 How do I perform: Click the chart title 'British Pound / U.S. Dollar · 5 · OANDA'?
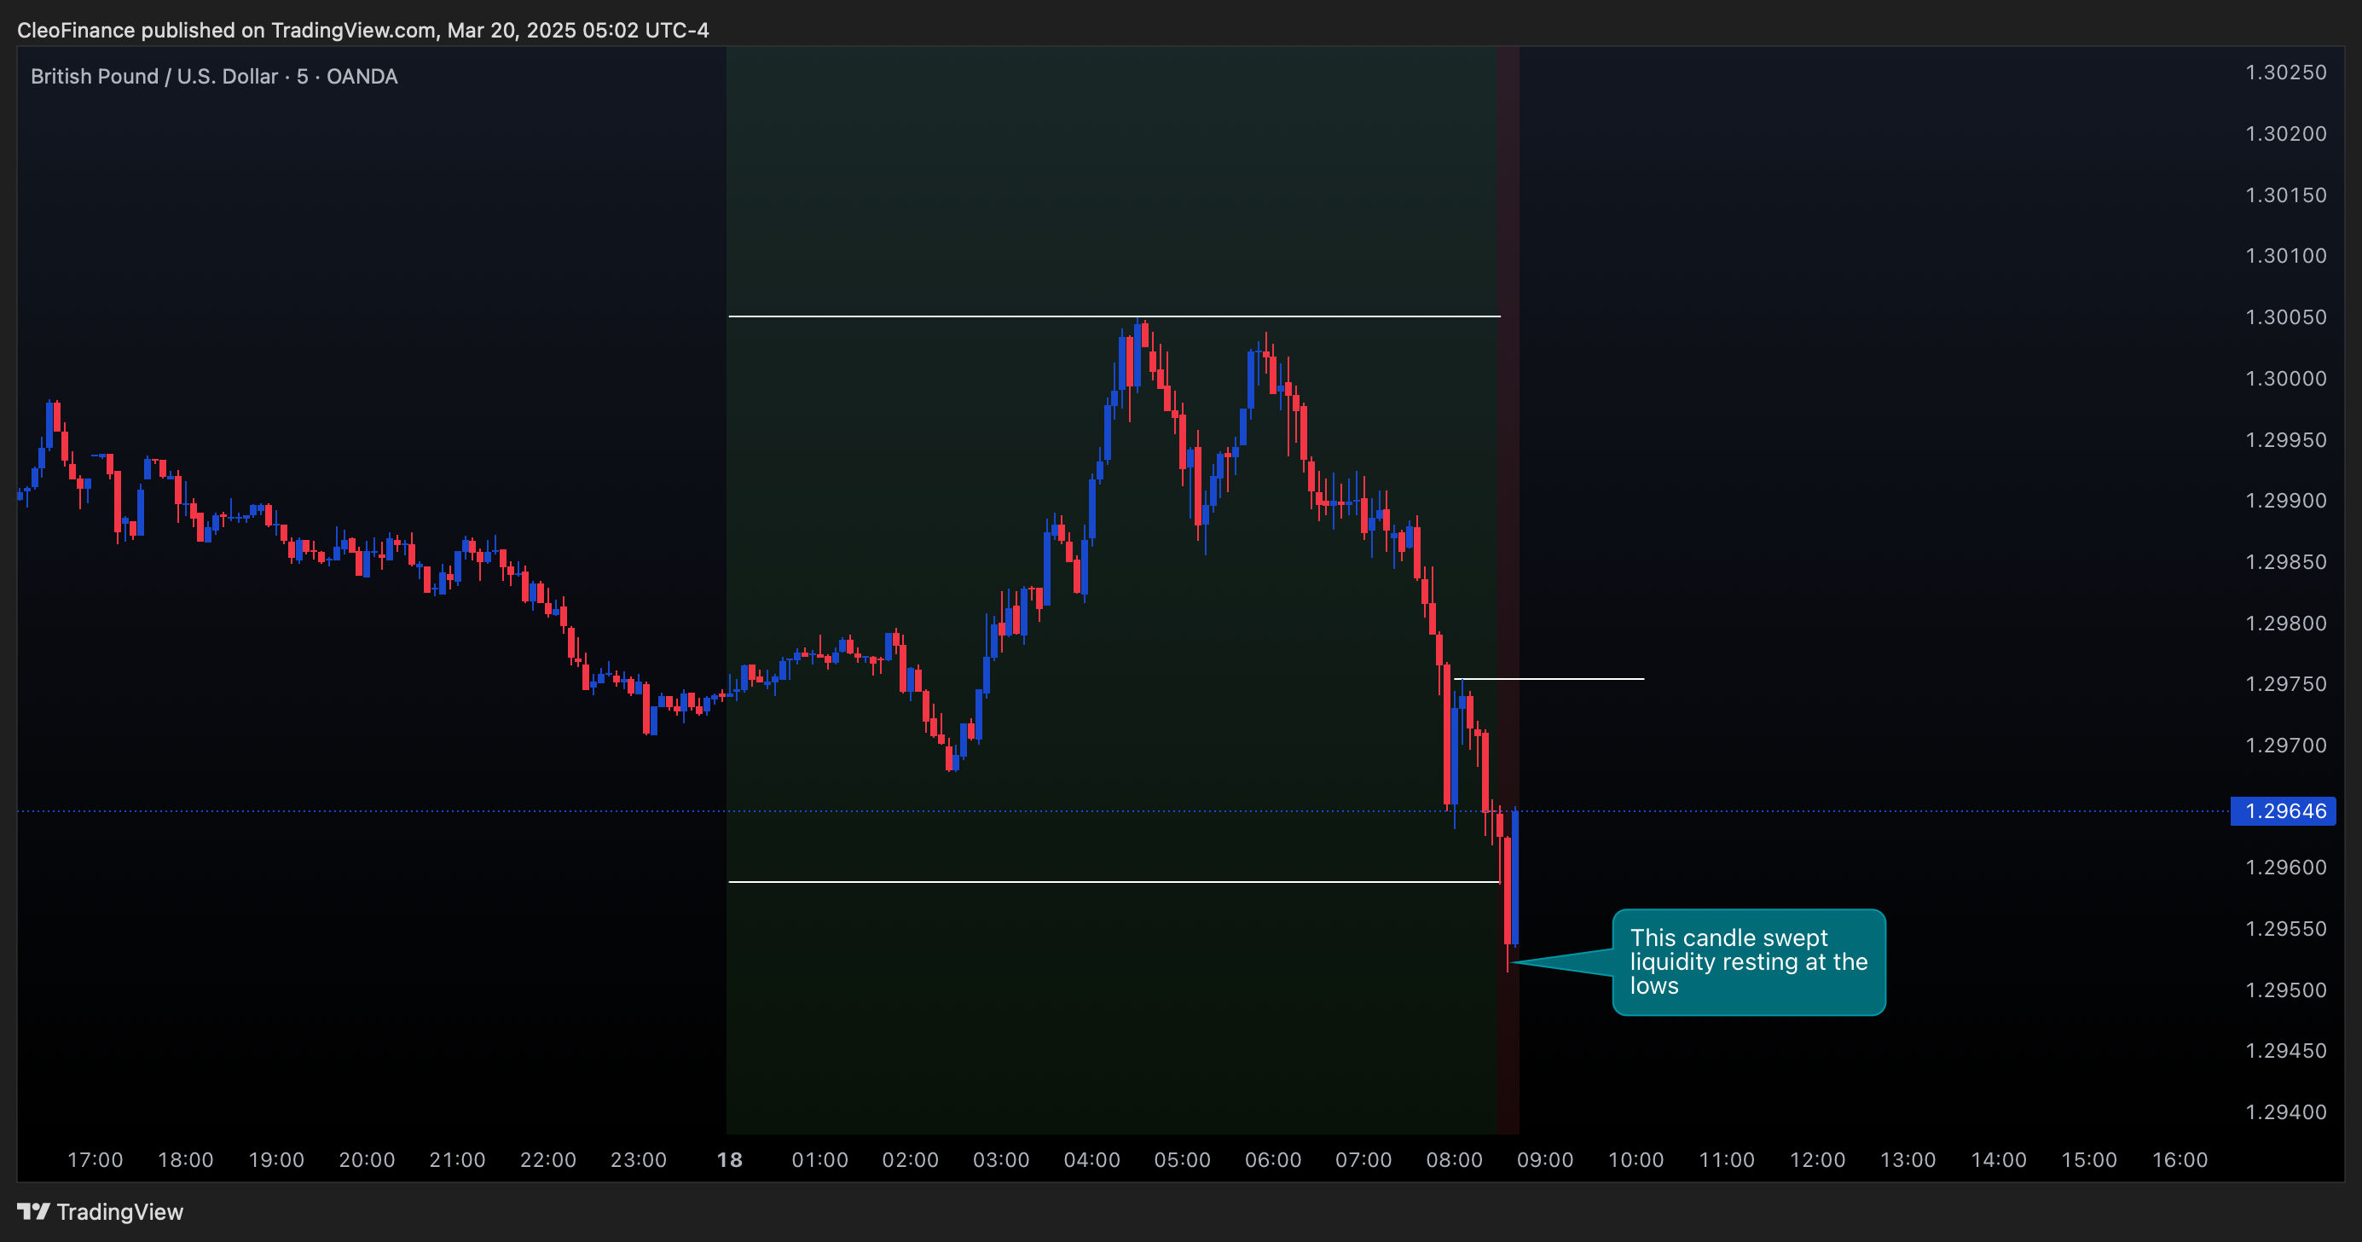pos(214,76)
